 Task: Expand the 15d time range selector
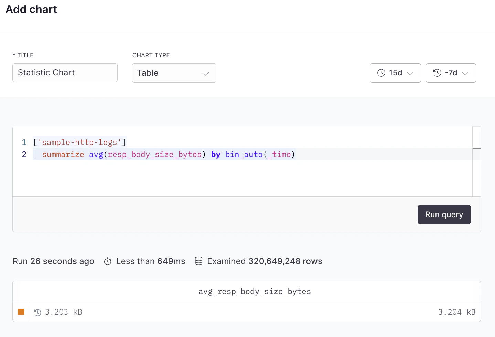click(395, 73)
